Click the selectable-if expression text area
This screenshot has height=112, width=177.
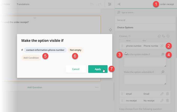click(145, 80)
